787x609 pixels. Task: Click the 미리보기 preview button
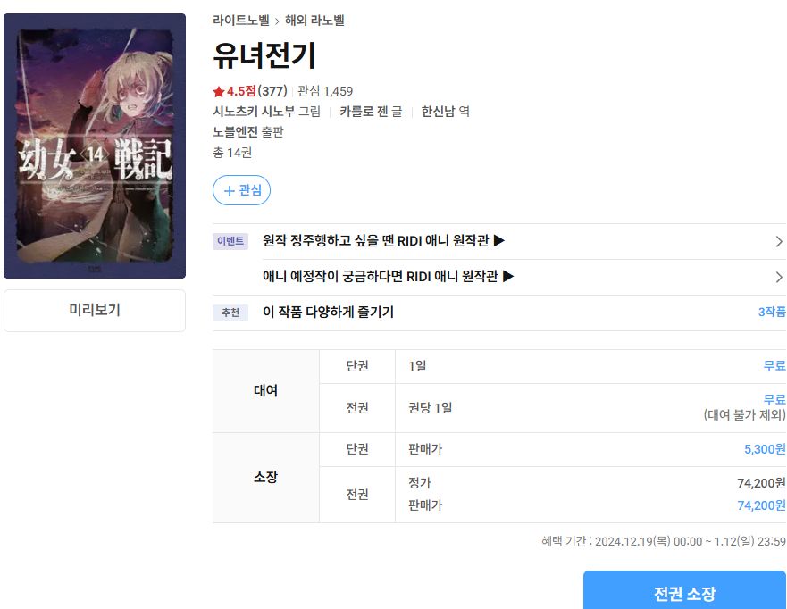pyautogui.click(x=95, y=310)
